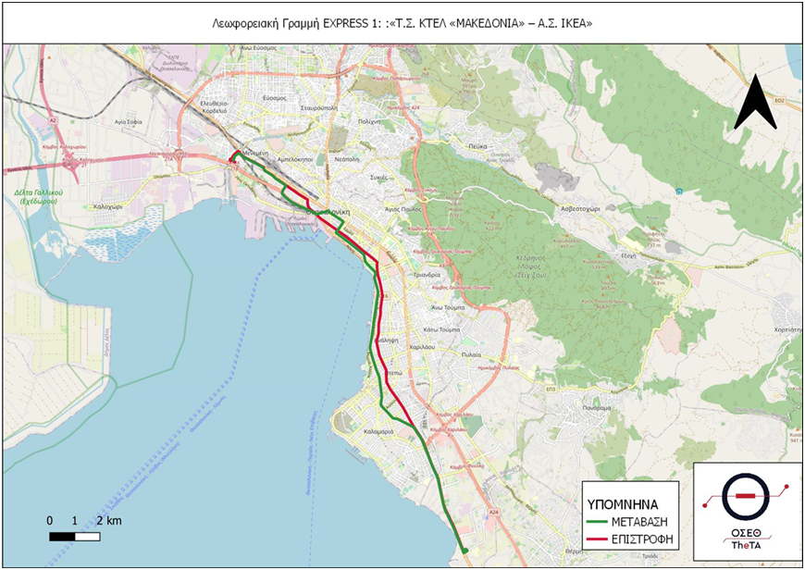The width and height of the screenshot is (805, 570).
Task: Click the Πανόραμα place label
Action: click(x=598, y=407)
